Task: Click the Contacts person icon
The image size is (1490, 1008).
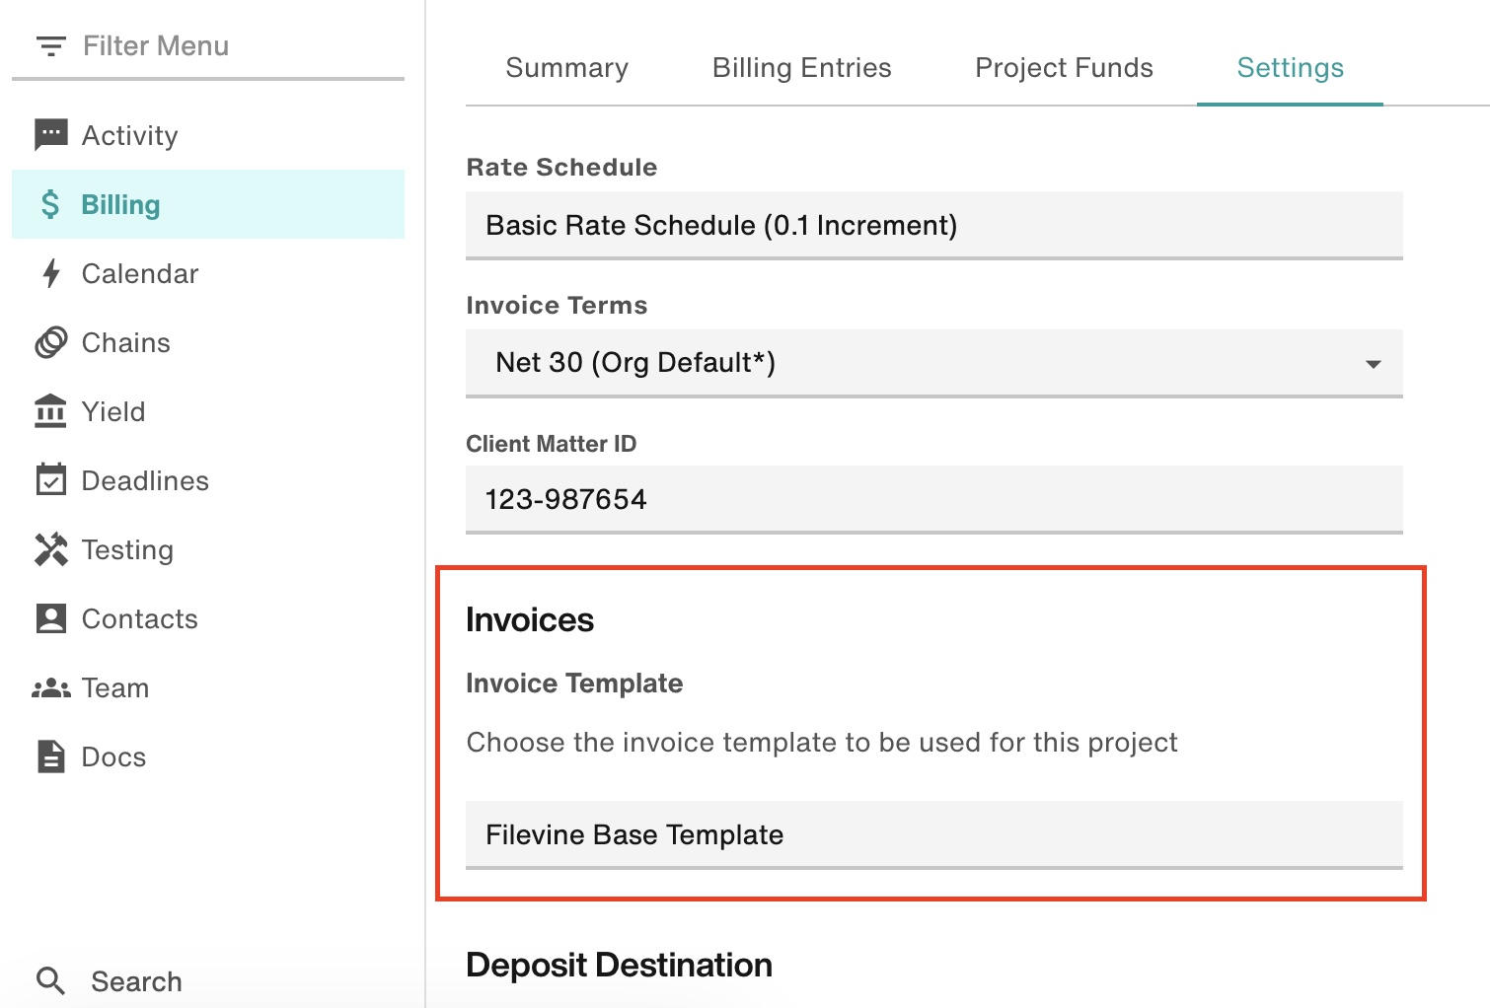Action: pyautogui.click(x=51, y=618)
